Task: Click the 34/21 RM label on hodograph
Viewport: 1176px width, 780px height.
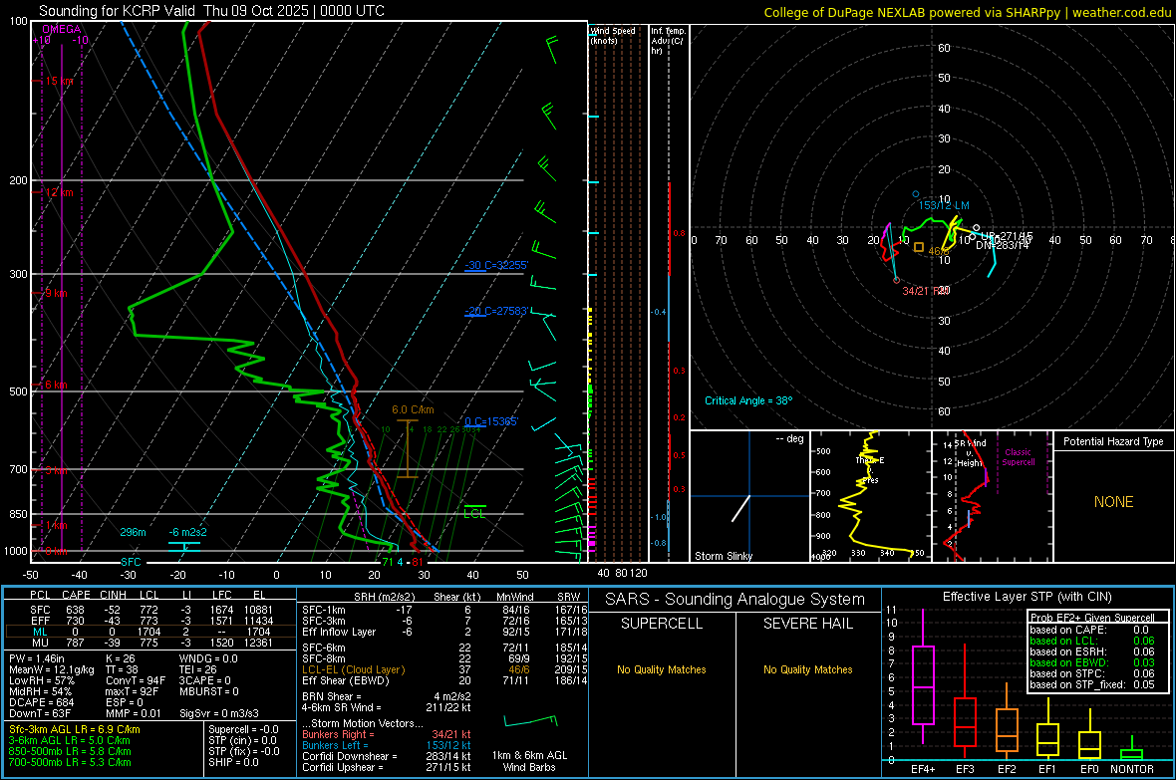Action: [x=926, y=291]
